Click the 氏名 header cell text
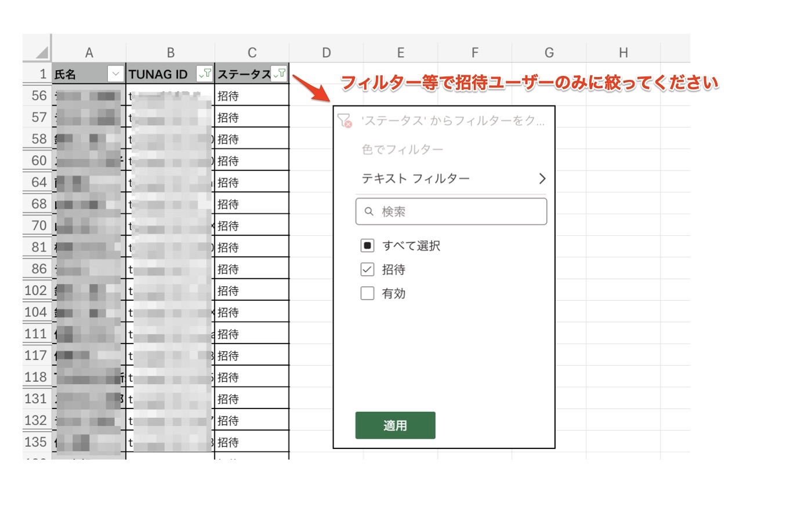Viewport: 812px width, 518px height. tap(65, 74)
